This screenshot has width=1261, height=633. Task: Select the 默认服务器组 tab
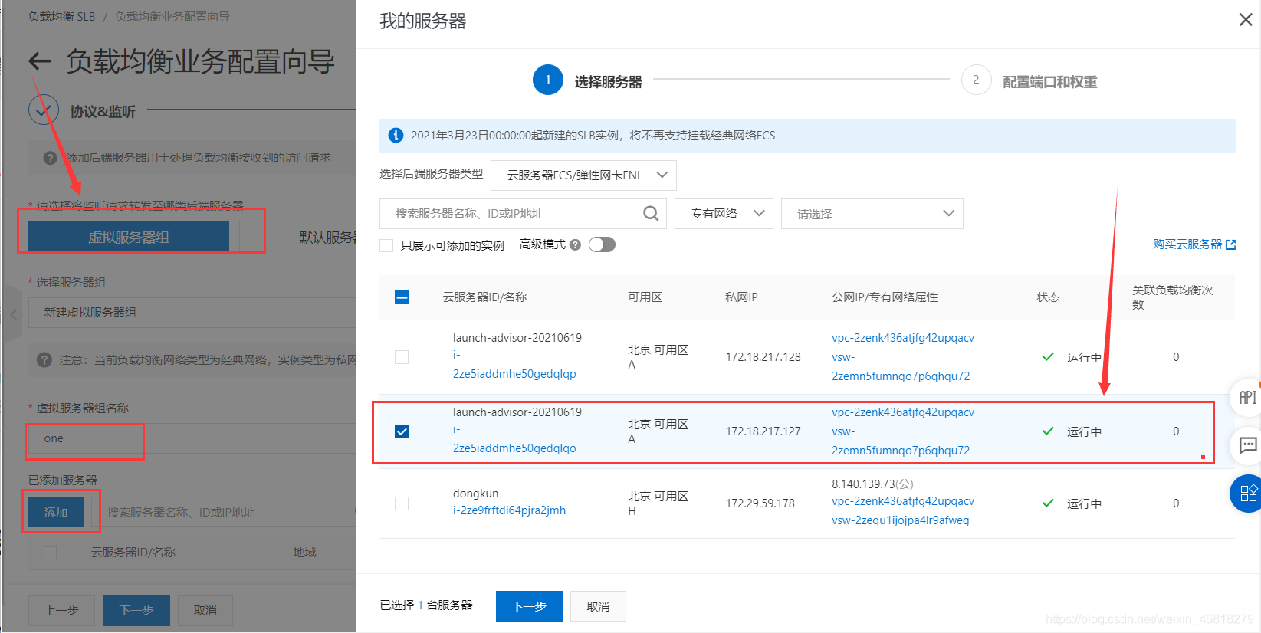coord(298,237)
